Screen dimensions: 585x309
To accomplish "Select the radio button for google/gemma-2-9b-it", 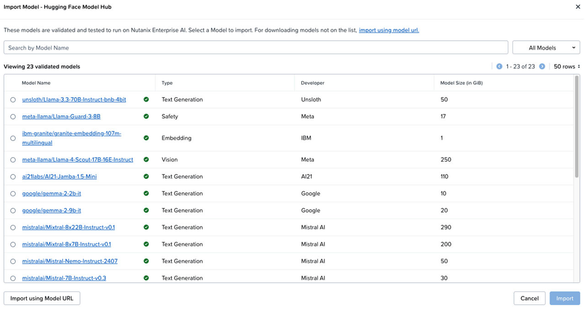I will point(13,210).
